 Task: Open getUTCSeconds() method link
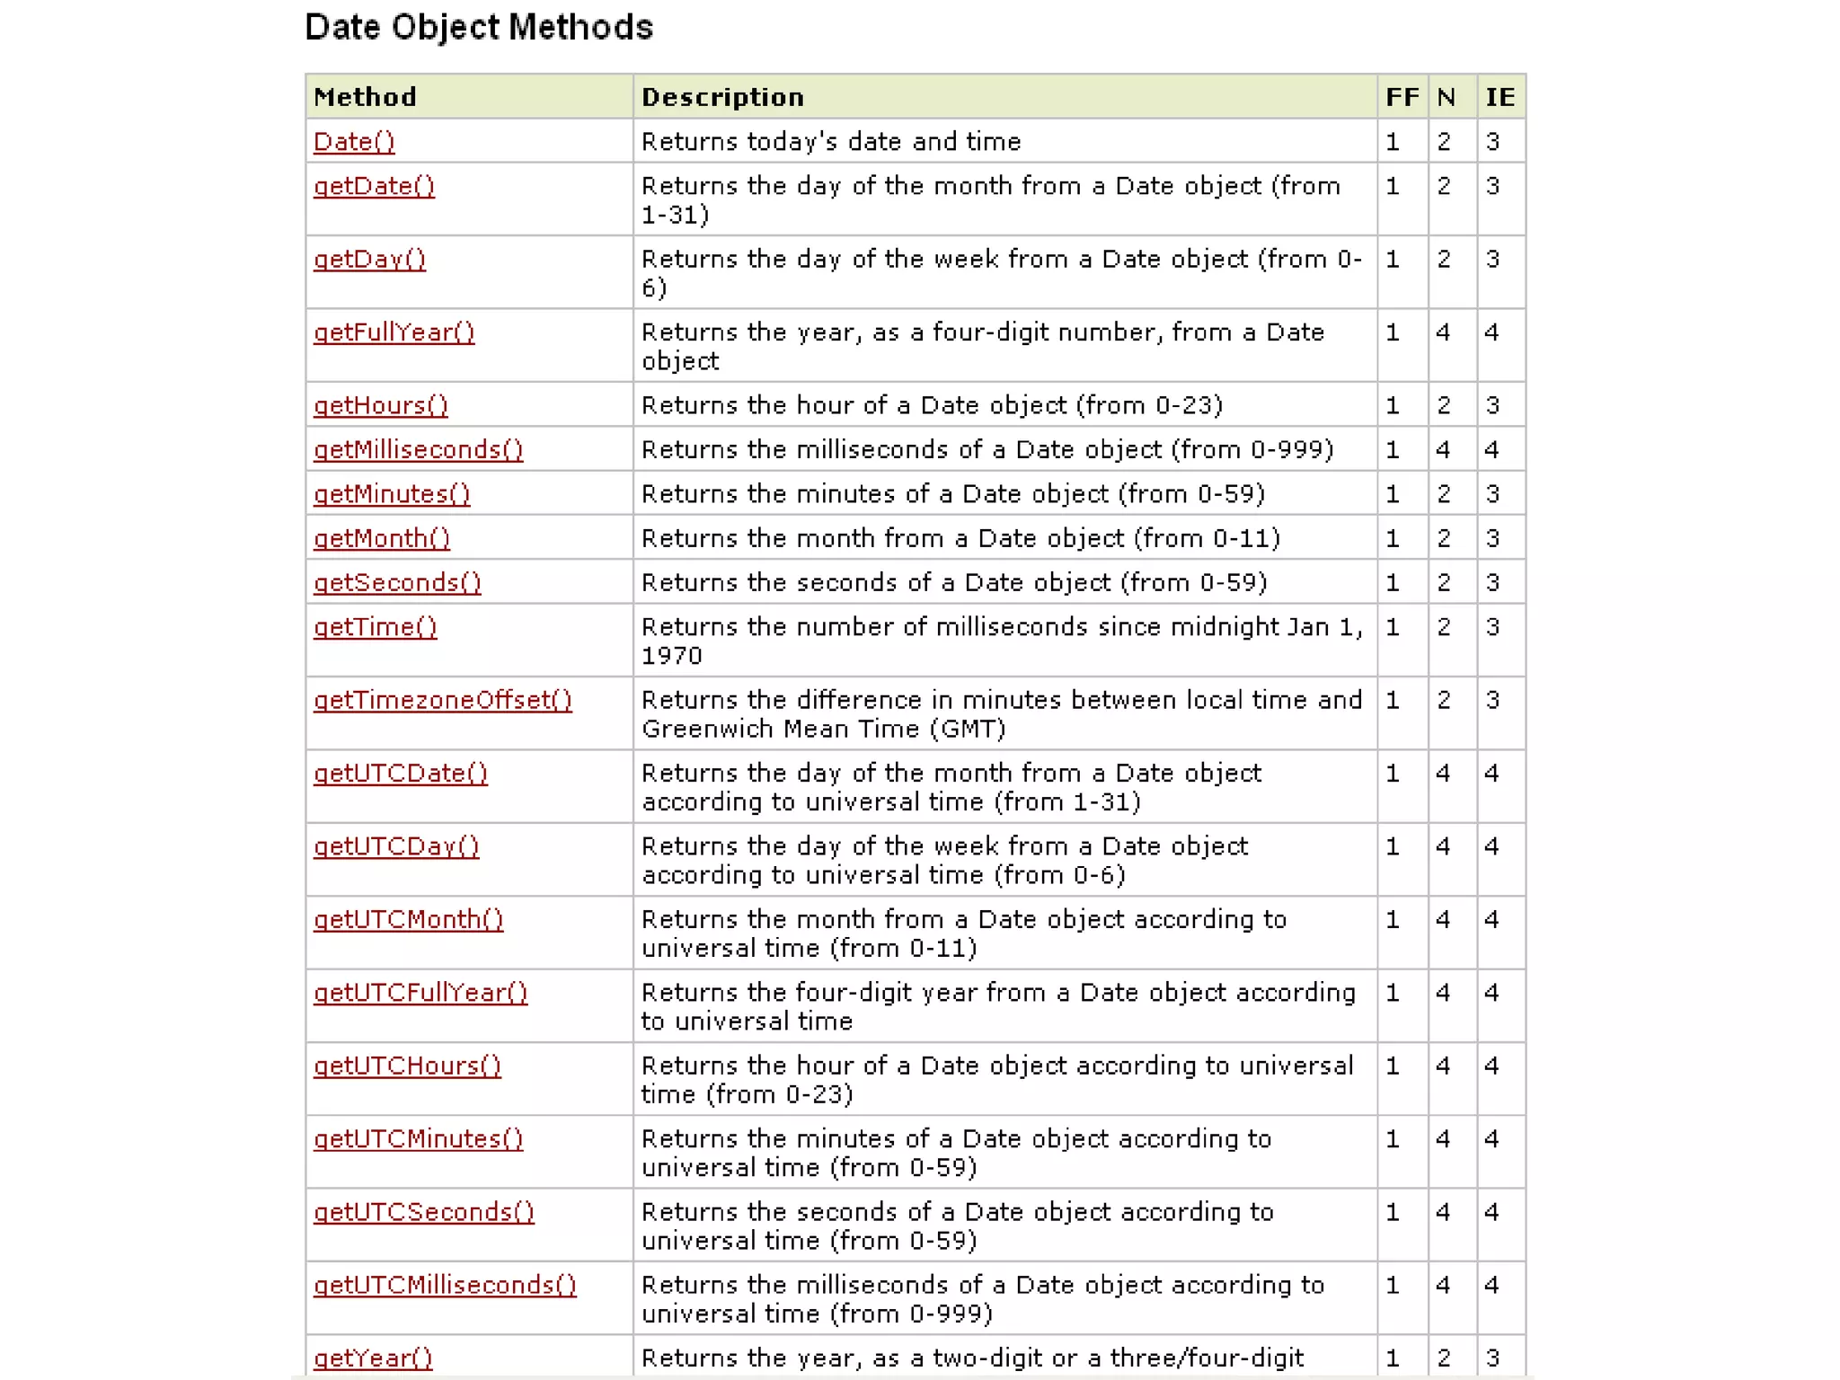click(423, 1212)
